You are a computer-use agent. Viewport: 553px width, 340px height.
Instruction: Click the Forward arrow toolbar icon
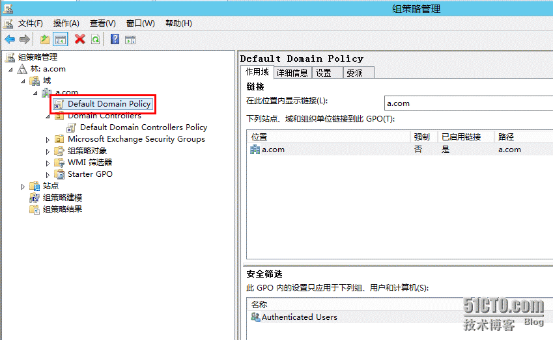[24, 40]
